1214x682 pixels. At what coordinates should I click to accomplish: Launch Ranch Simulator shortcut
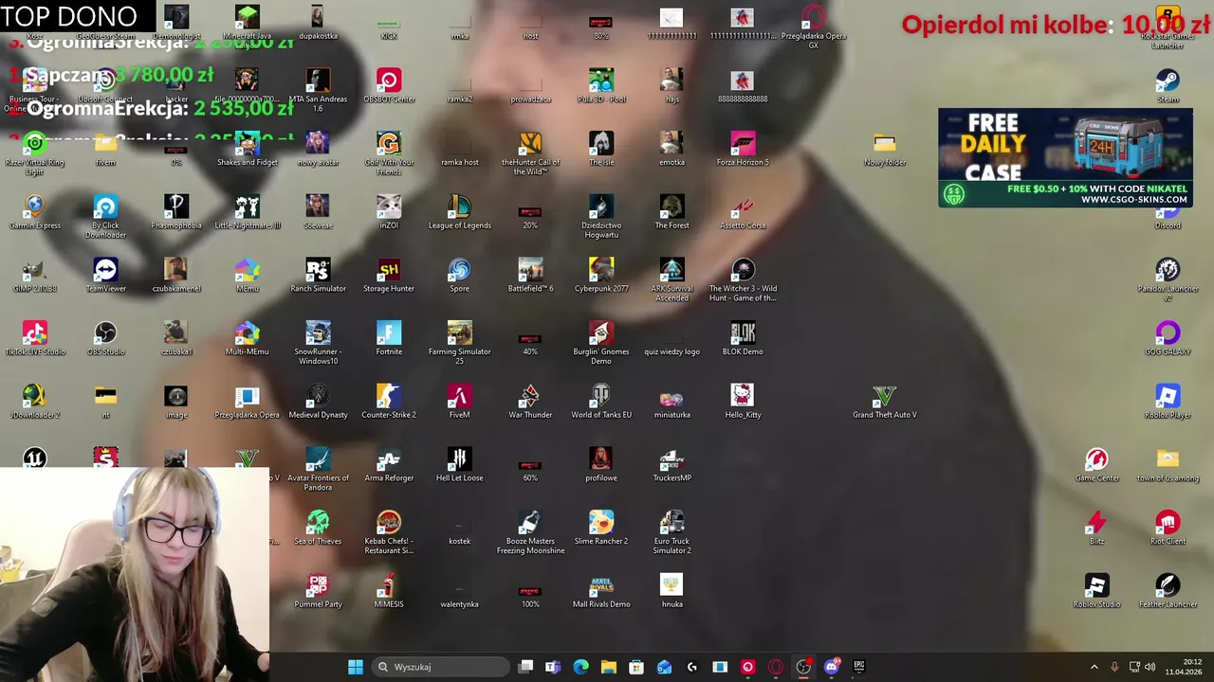pos(318,276)
